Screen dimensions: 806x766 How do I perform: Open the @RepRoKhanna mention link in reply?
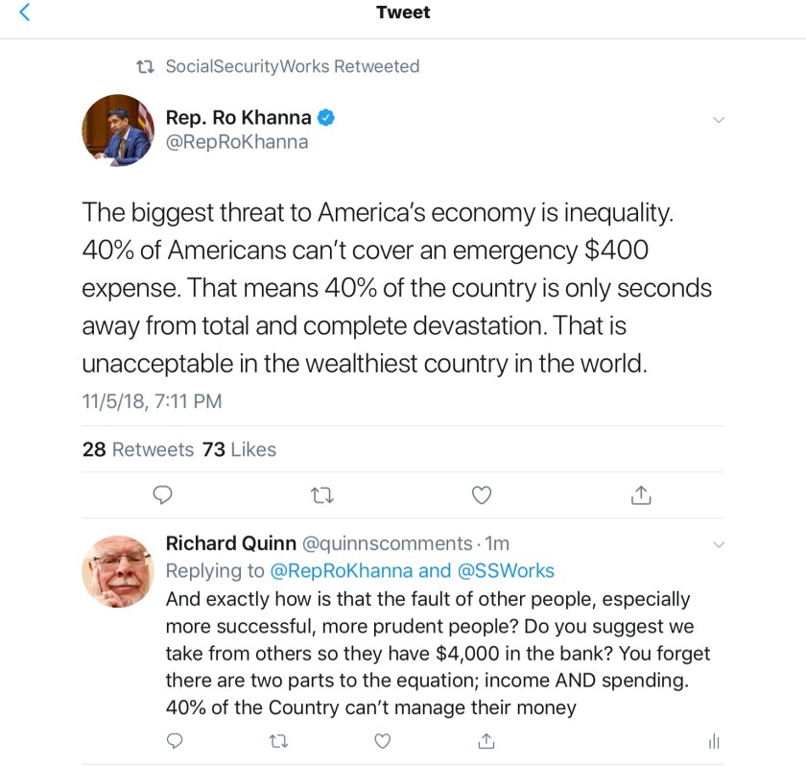[341, 570]
